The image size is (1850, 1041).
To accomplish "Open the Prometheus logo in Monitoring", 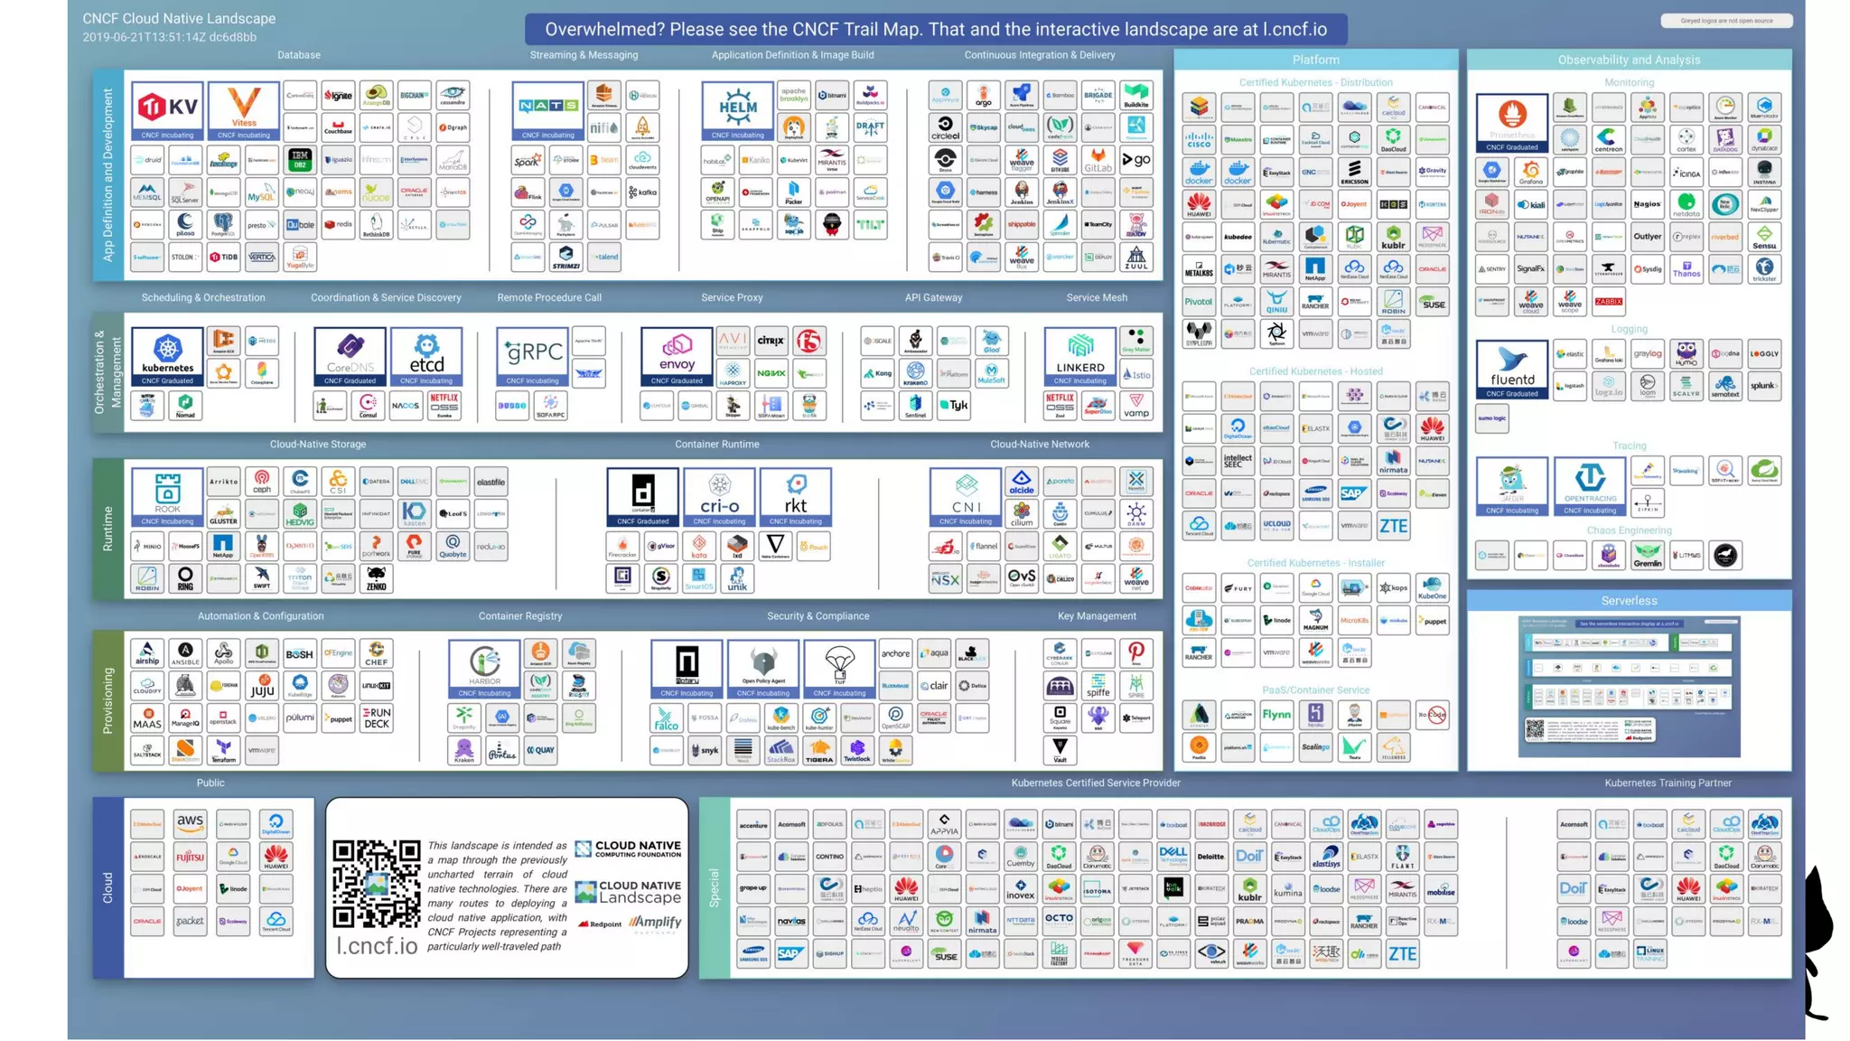I will tap(1511, 122).
